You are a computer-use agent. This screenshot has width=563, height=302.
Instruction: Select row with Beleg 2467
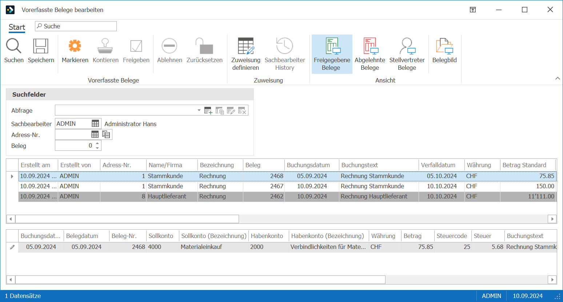pyautogui.click(x=287, y=186)
